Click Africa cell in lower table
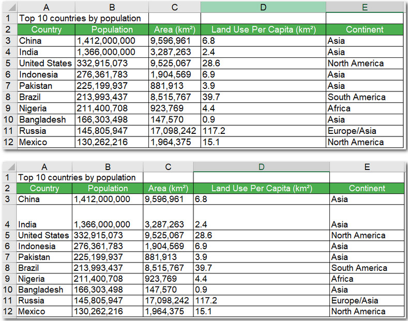The width and height of the screenshot is (408, 321). [x=367, y=279]
